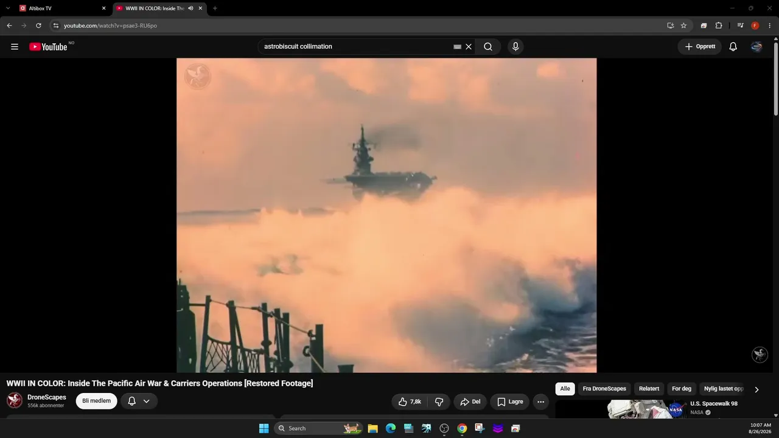Image resolution: width=779 pixels, height=438 pixels.
Task: Close the WWII IN COLOR tab
Action: pos(200,9)
